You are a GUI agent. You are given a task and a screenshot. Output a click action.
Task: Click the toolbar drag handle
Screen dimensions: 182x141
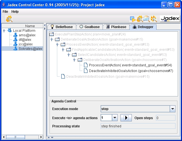[3, 19]
